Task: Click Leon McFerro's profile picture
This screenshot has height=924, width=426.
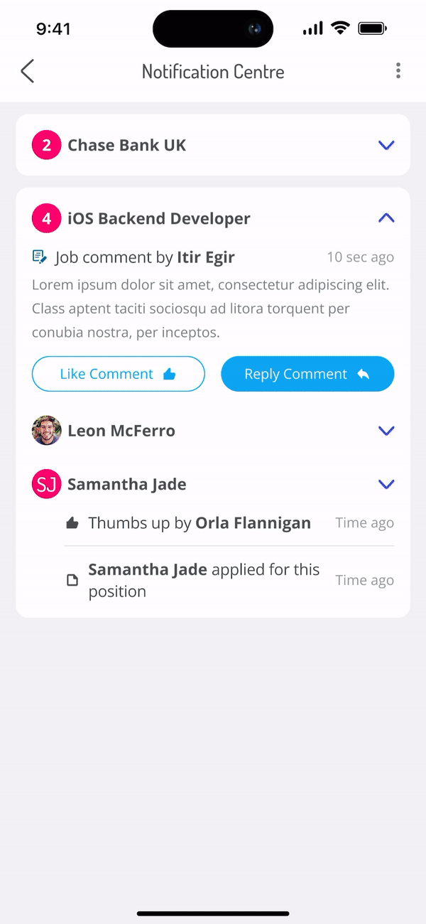Action: pyautogui.click(x=46, y=430)
